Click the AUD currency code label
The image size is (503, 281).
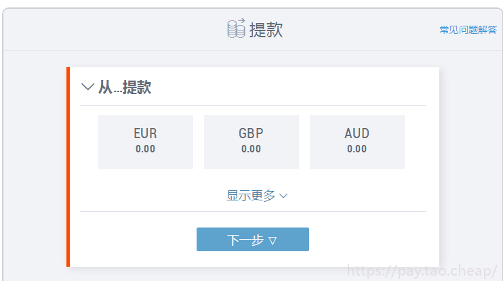tap(357, 133)
